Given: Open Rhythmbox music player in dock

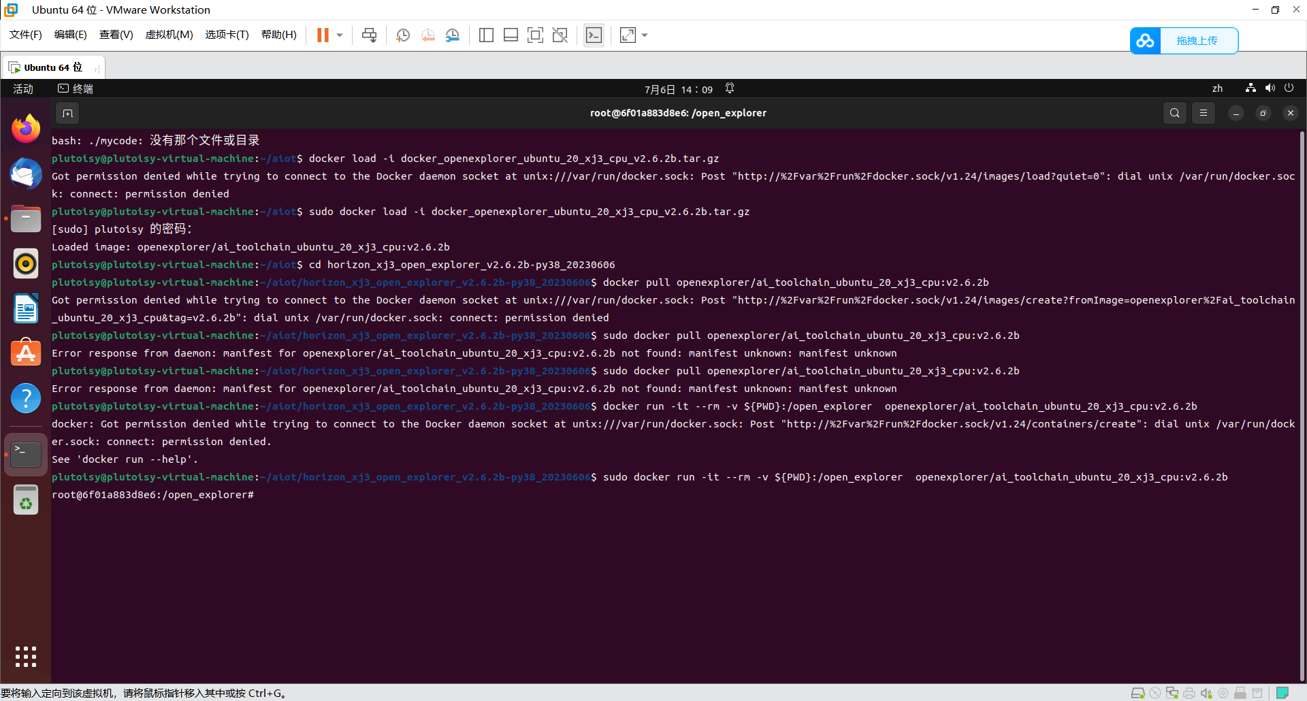Looking at the screenshot, I should 26,263.
